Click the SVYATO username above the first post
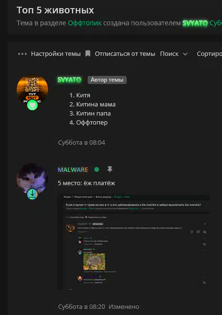Viewport: 222px width, 315px height. [x=70, y=80]
